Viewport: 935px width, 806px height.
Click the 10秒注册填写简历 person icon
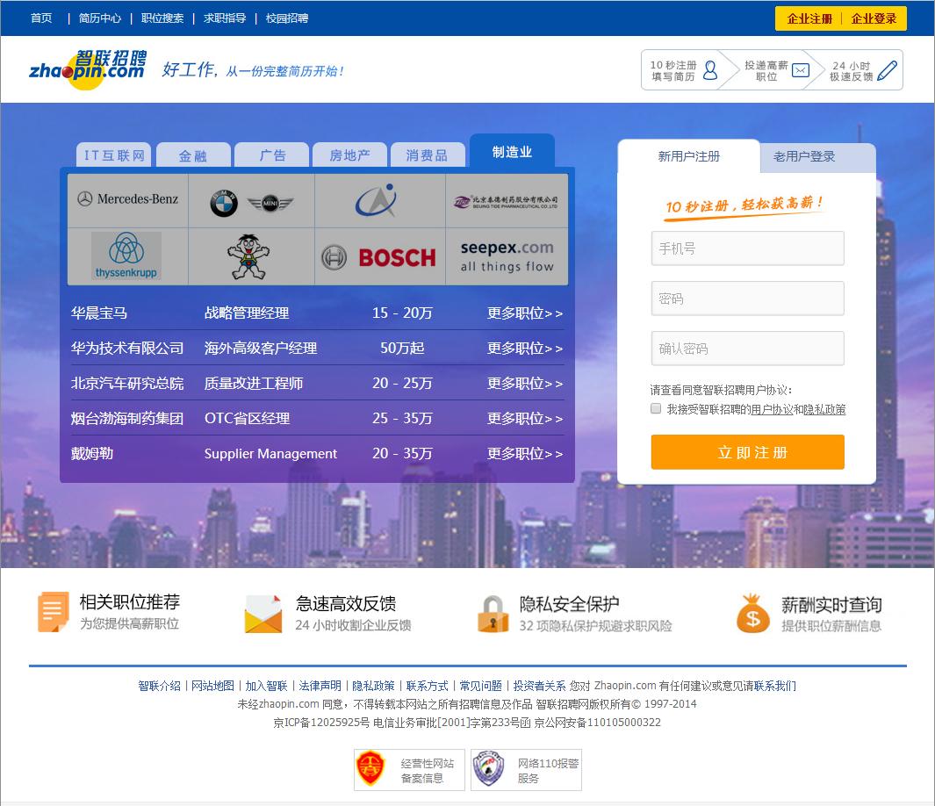pyautogui.click(x=712, y=68)
